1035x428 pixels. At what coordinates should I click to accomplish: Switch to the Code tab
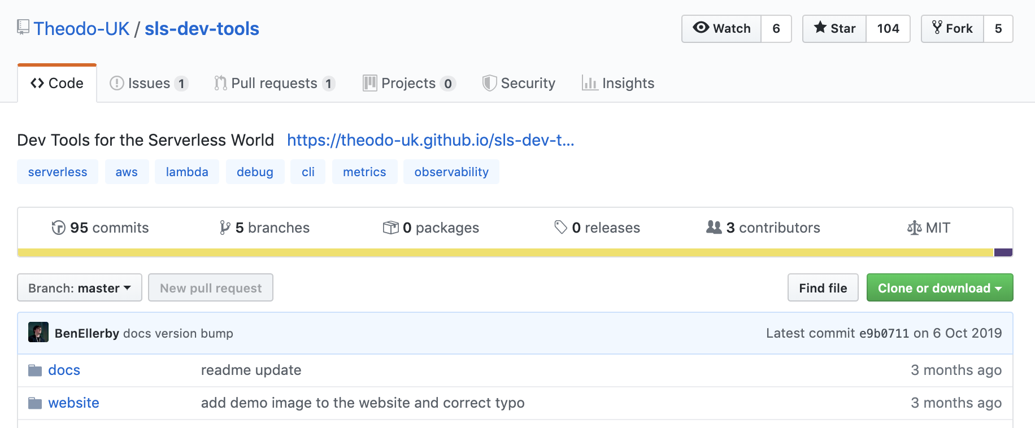click(57, 83)
